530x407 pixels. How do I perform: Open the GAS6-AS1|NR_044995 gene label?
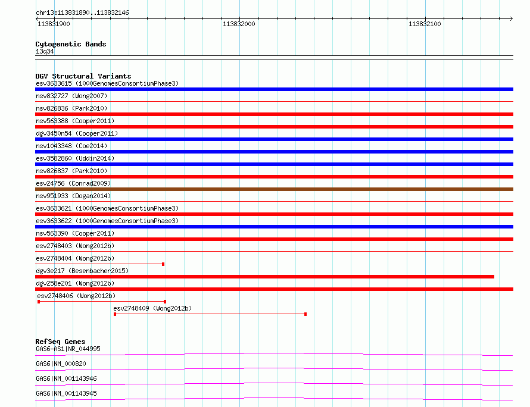coord(68,349)
